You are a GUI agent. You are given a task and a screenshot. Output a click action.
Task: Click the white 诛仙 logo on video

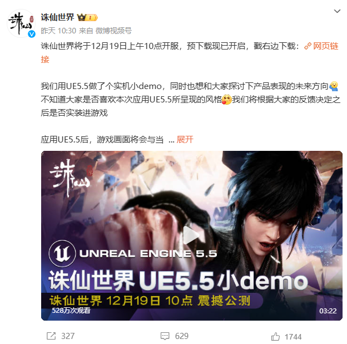(x=70, y=178)
